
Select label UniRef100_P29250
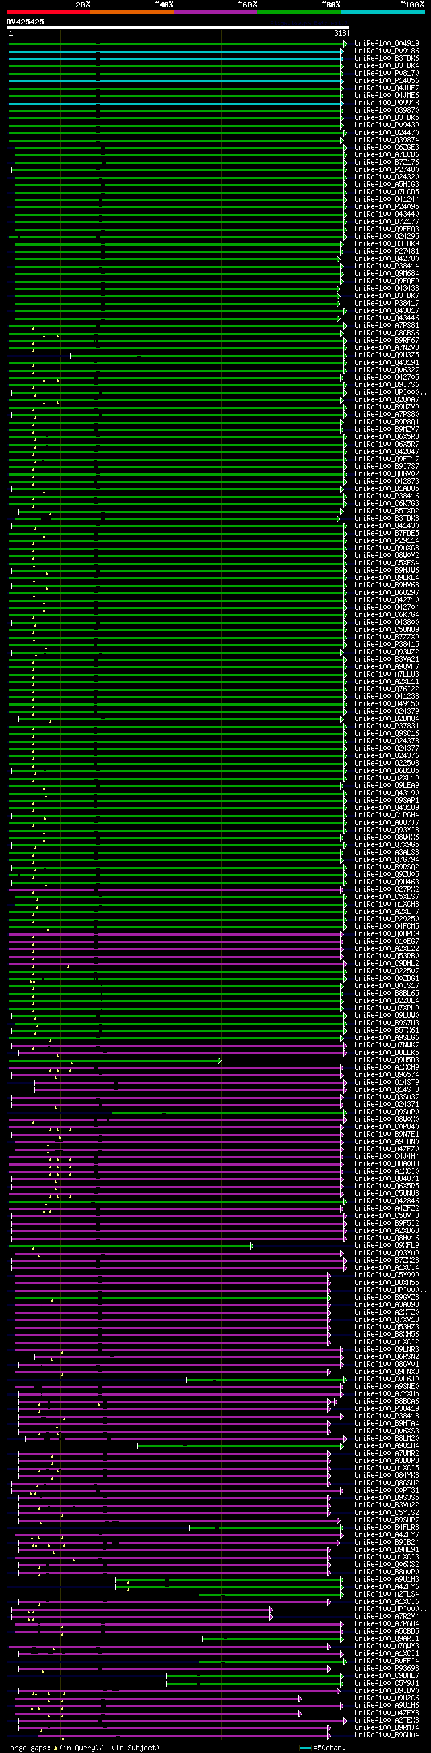[386, 919]
